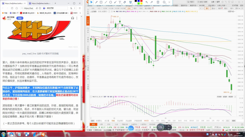Open the line thickness dropdown

pyautogui.click(x=131, y=2)
